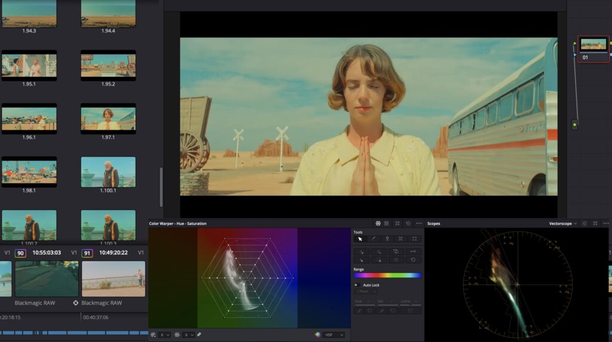Click the Range hue color bar
612x342 pixels.
coord(387,275)
